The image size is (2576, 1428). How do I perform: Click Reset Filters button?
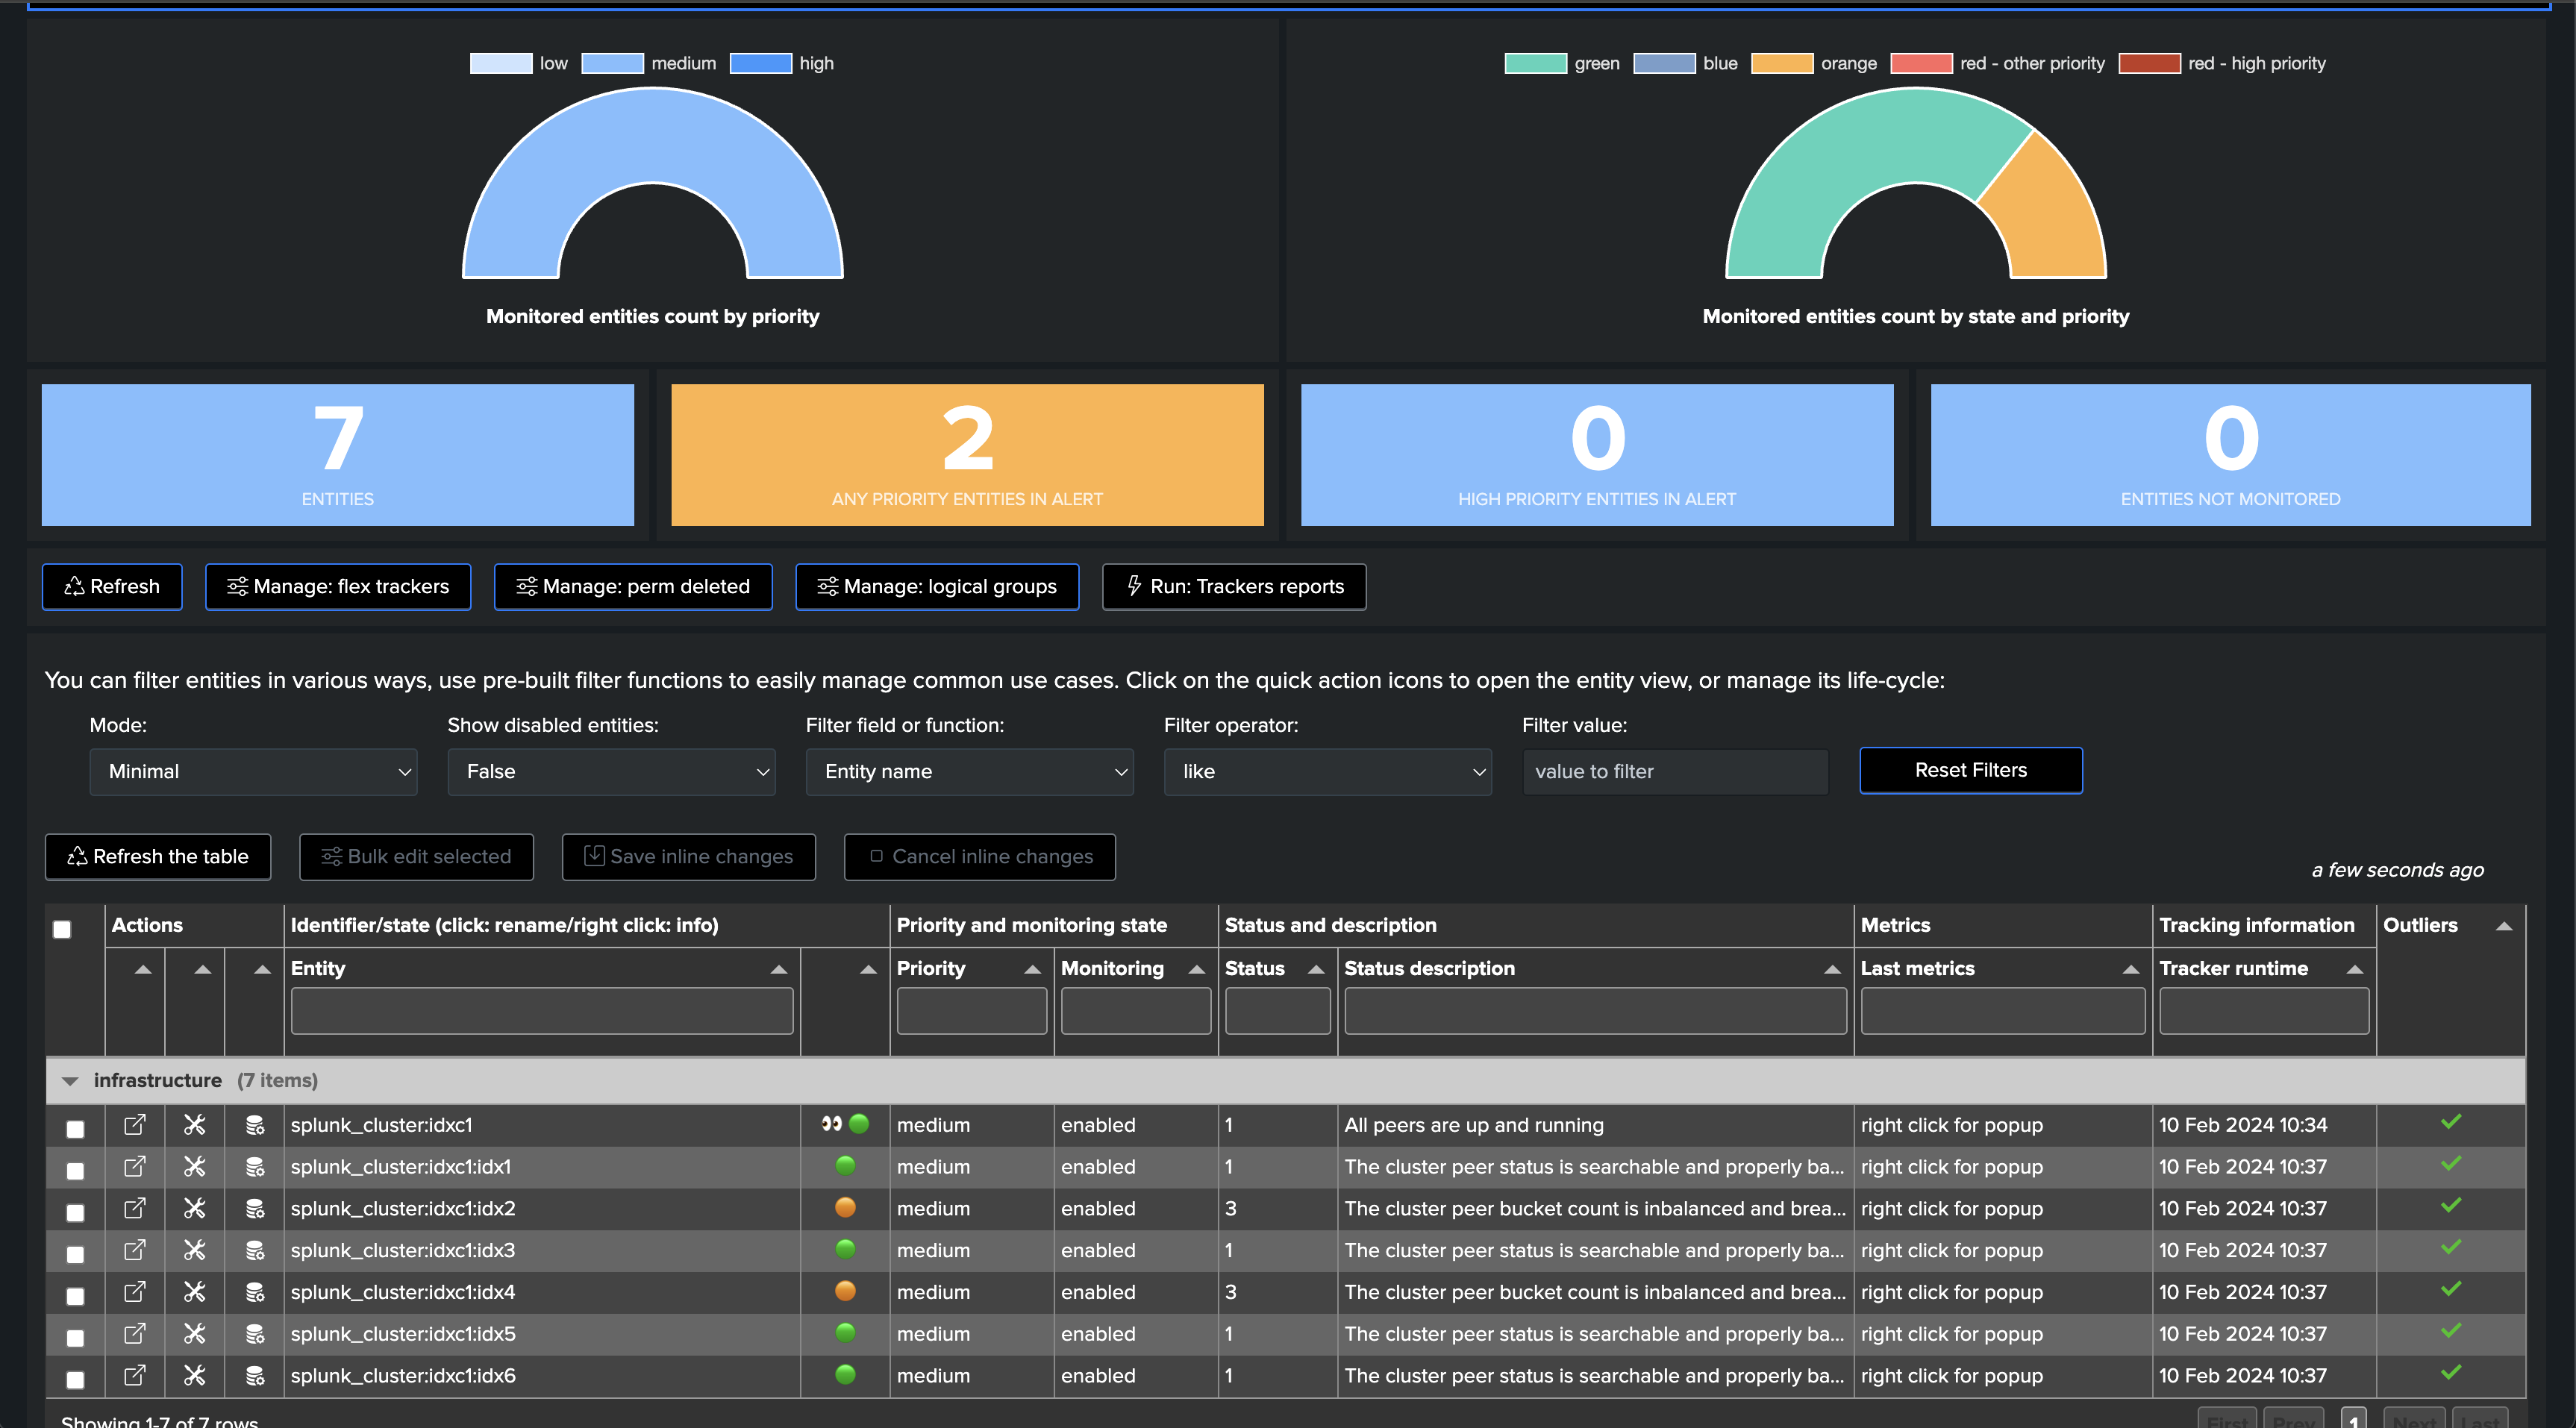point(1971,770)
